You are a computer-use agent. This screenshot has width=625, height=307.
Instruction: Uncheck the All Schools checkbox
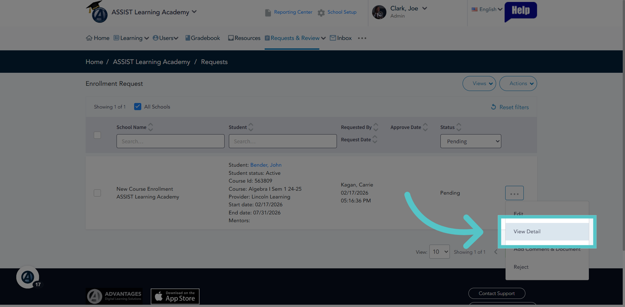(138, 107)
